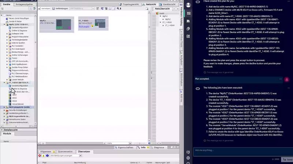Click the library books icon in assistant sidebar

pos(188,21)
